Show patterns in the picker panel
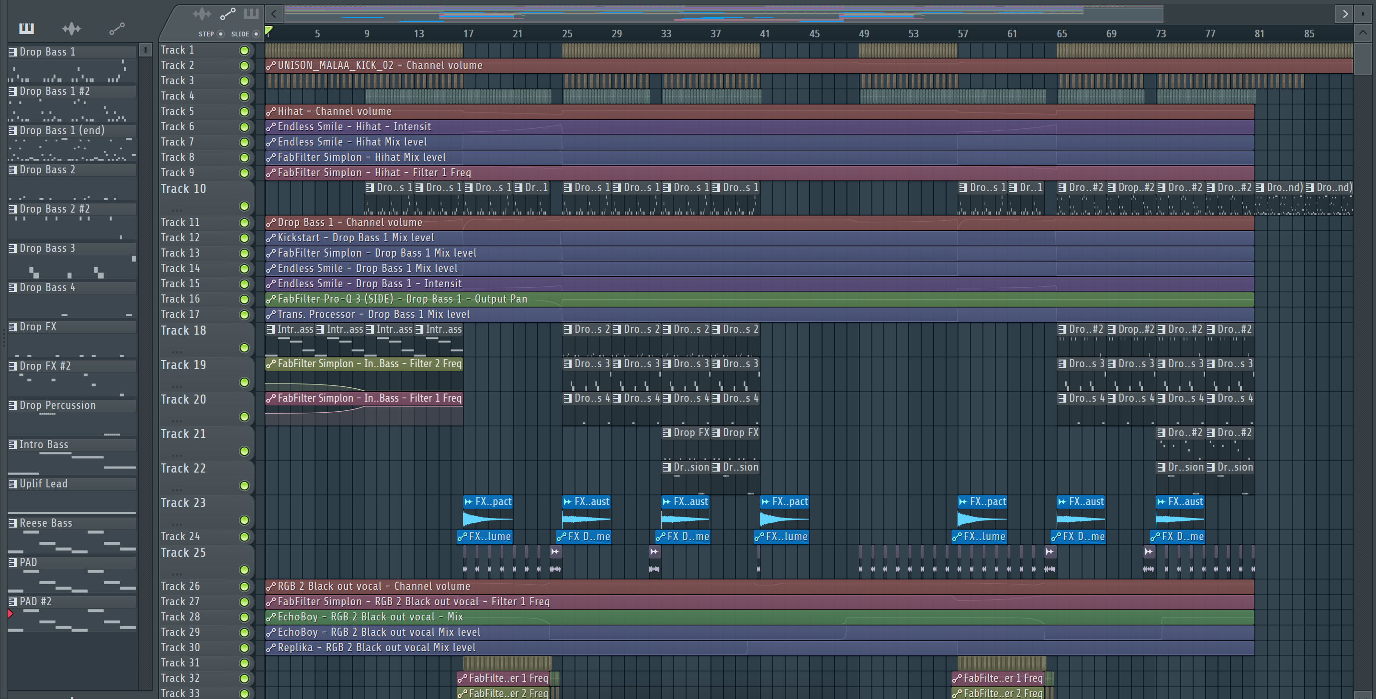The width and height of the screenshot is (1376, 699). click(x=26, y=28)
